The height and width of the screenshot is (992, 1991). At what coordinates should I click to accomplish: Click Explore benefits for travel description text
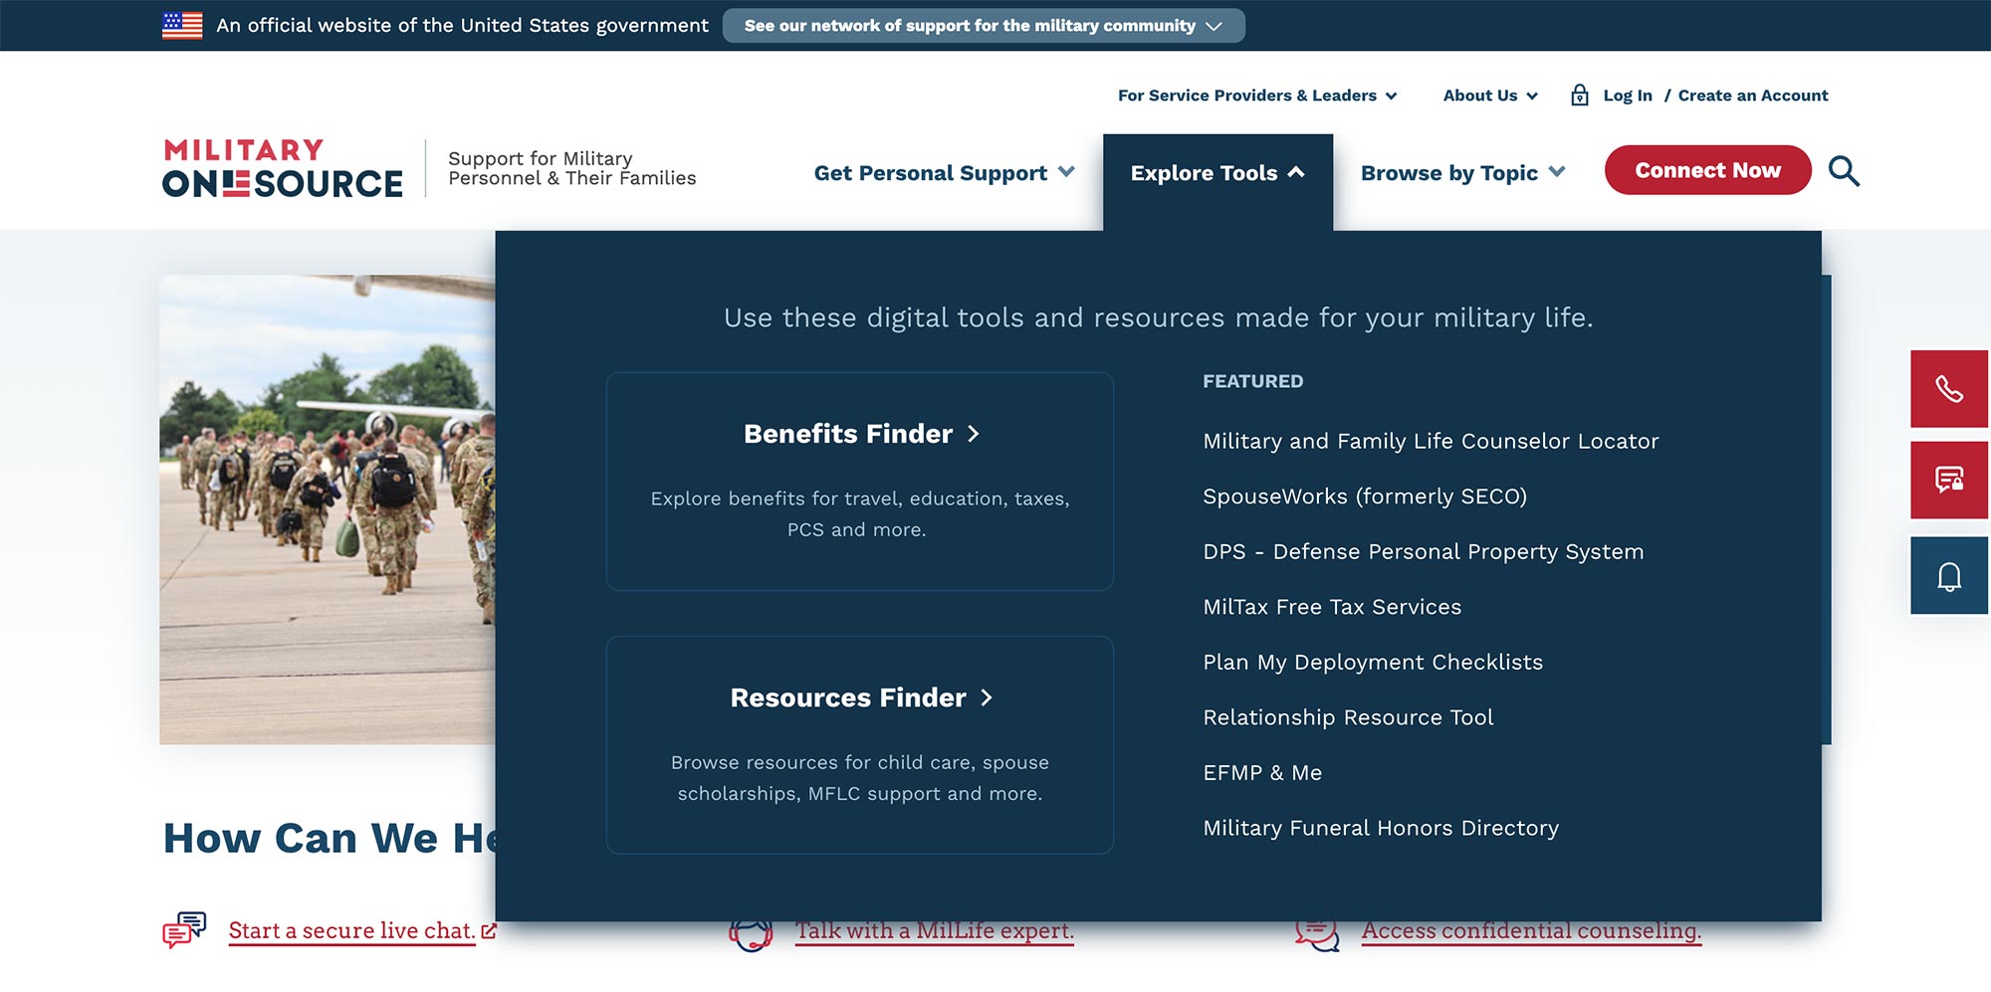860,513
